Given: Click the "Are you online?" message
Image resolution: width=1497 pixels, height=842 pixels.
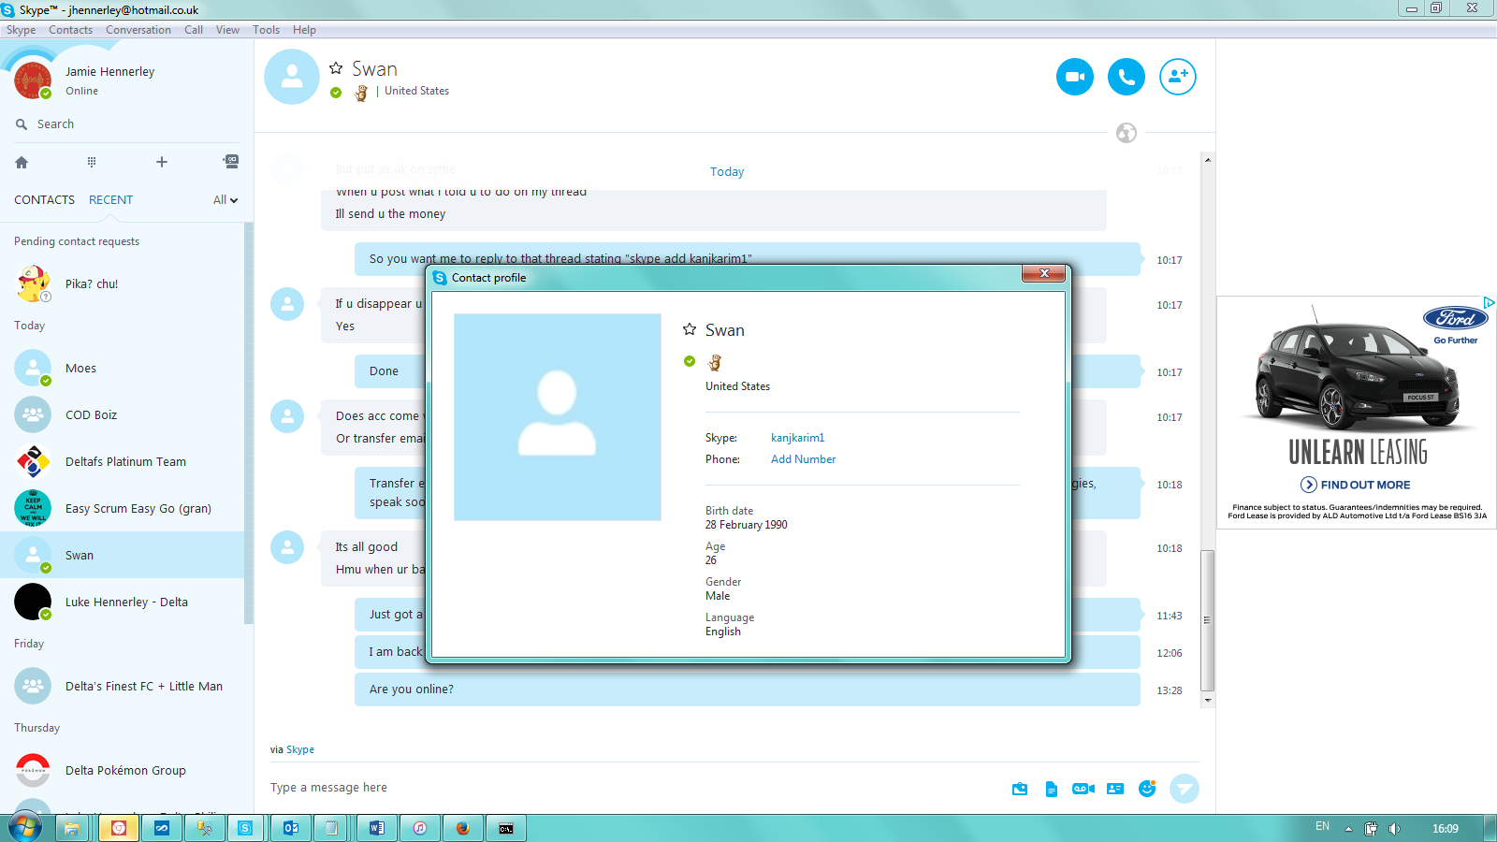Looking at the screenshot, I should click(748, 690).
